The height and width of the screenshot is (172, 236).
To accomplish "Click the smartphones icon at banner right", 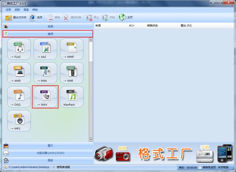I will pos(225,153).
